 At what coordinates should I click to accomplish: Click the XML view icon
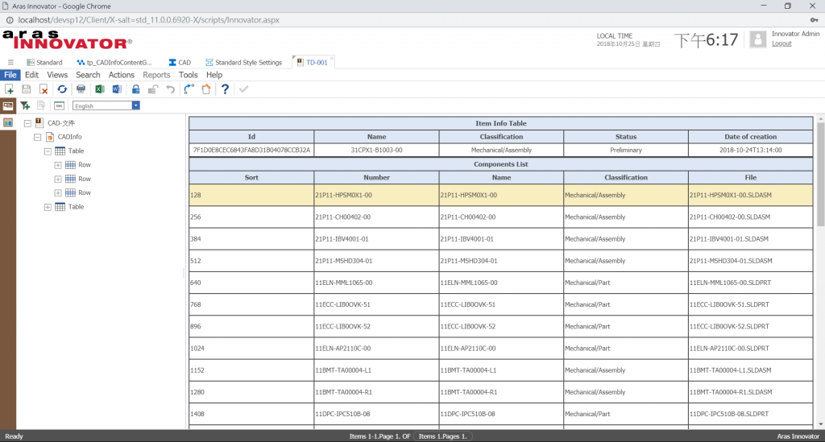coord(59,105)
